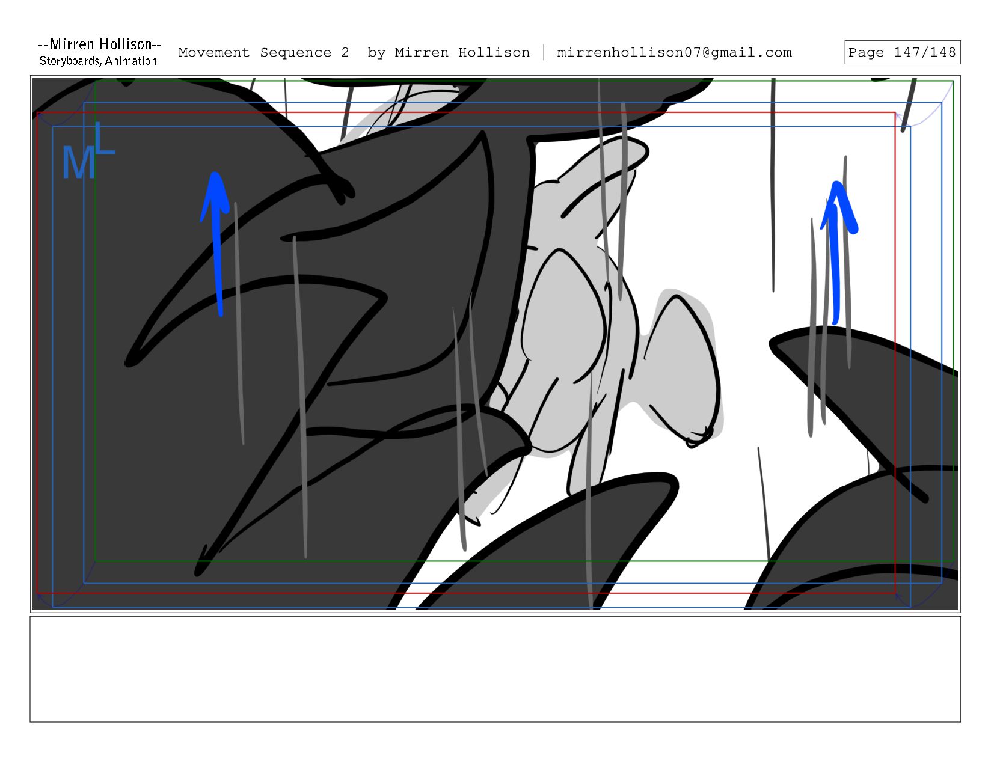Click the Storyboards, Animation subtitle

tap(98, 61)
